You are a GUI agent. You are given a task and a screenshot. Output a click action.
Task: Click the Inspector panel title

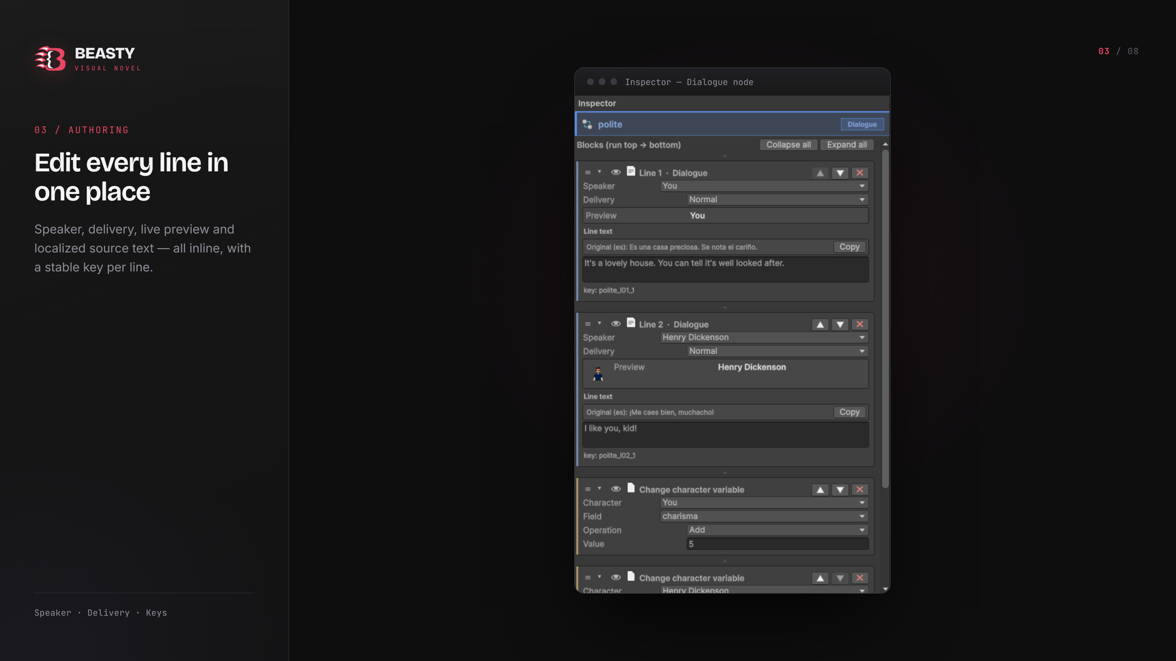[597, 103]
